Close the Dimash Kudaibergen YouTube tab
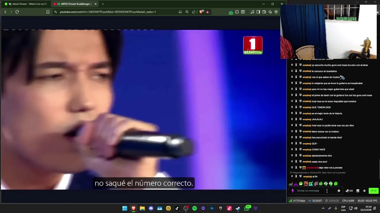Screen dimensions: 380x213 coord(96,4)
